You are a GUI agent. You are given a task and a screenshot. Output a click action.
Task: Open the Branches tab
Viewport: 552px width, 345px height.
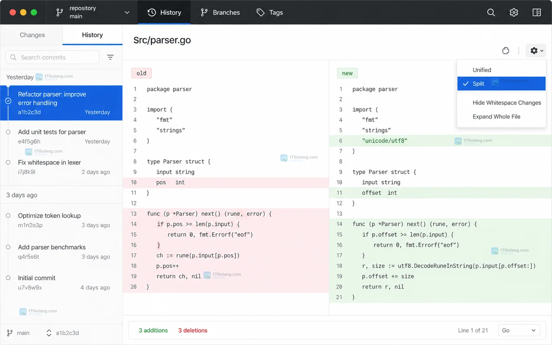(220, 12)
